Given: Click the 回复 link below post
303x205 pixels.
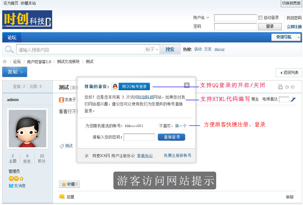Looking at the screenshot, I should pyautogui.click(x=71, y=197).
